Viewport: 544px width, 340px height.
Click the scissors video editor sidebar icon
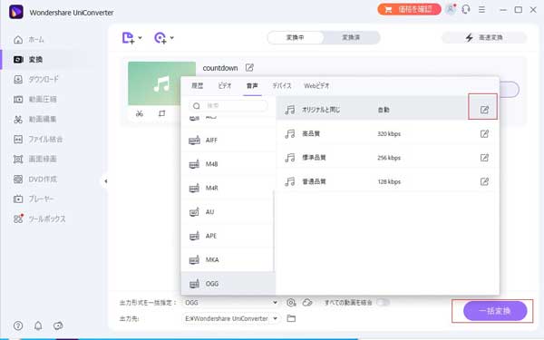18,120
